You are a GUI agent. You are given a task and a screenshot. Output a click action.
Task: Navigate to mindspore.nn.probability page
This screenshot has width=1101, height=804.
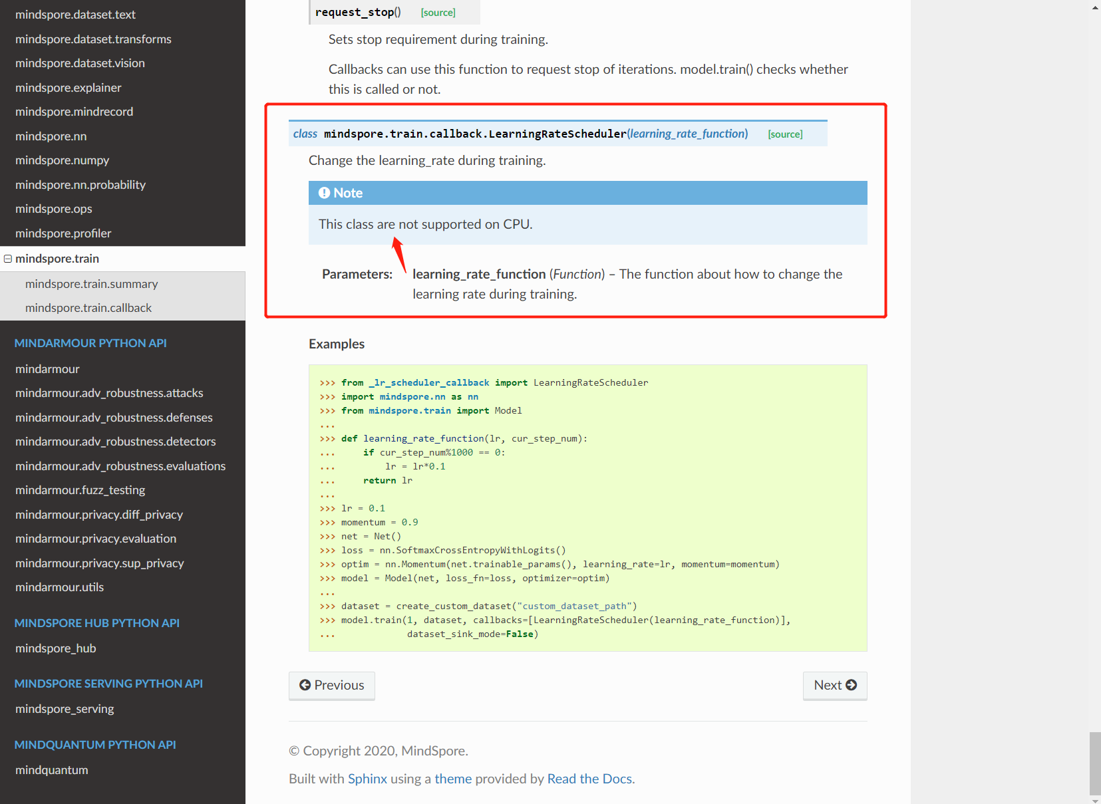[x=80, y=185]
